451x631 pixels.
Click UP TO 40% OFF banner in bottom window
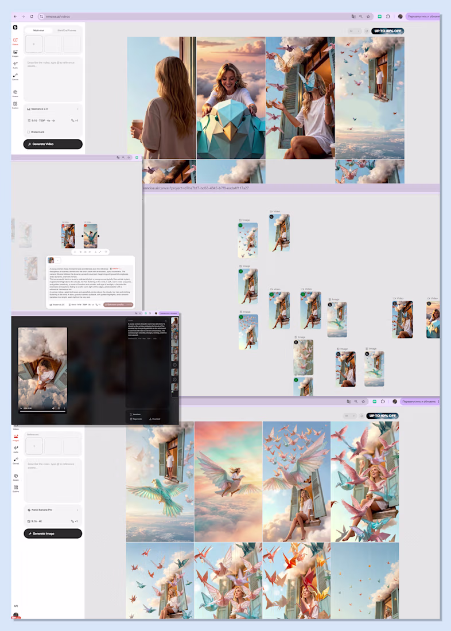coord(383,416)
